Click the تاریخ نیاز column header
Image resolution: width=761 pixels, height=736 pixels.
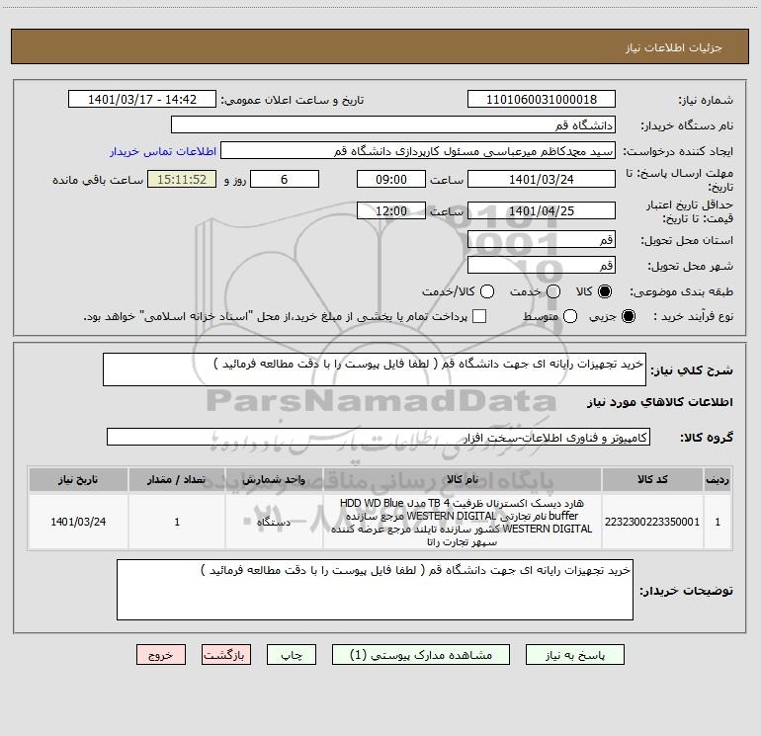(78, 479)
